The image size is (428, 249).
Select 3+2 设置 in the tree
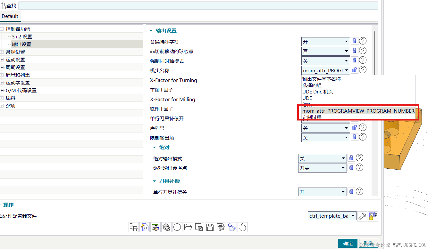pyautogui.click(x=22, y=37)
